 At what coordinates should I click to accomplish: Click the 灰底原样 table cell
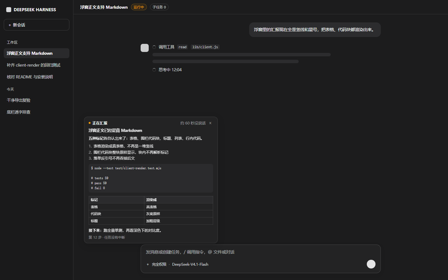179,214
